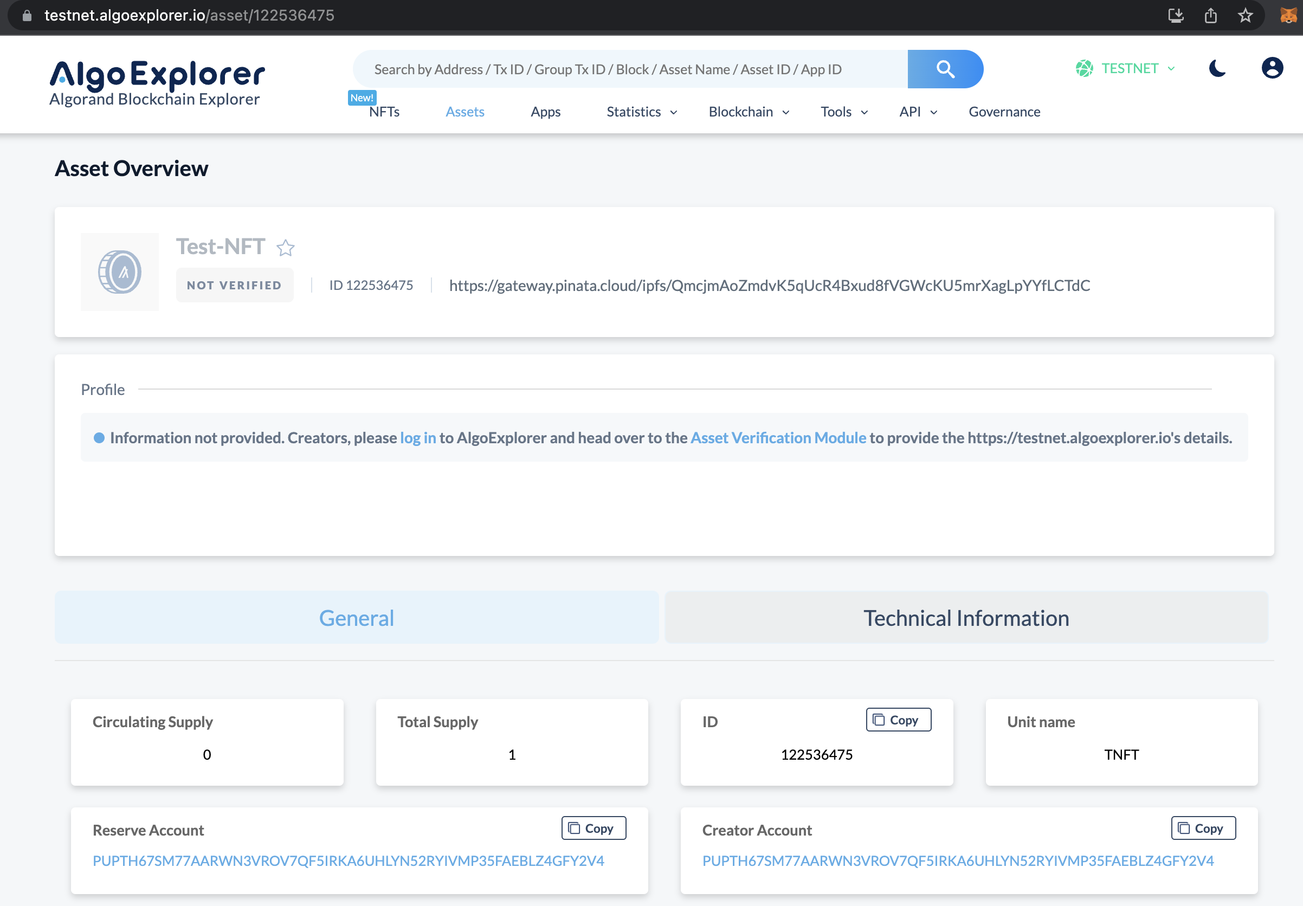
Task: Expand the API menu
Action: click(918, 112)
